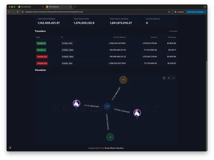Click the Type column header

point(38,37)
